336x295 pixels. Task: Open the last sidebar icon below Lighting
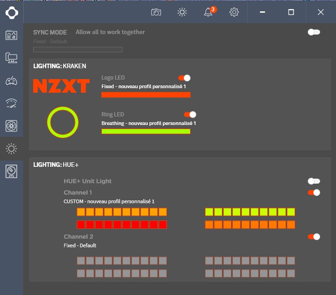click(11, 171)
